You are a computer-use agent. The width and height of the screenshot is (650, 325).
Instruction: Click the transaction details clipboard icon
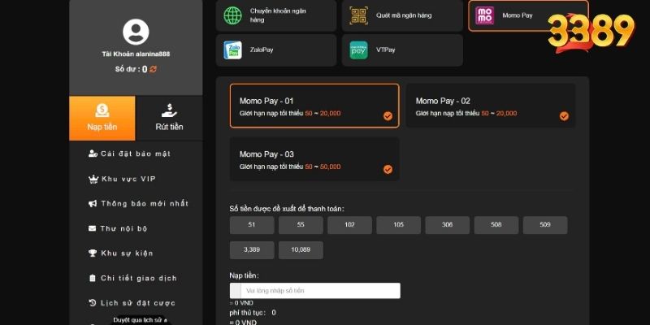coord(93,278)
